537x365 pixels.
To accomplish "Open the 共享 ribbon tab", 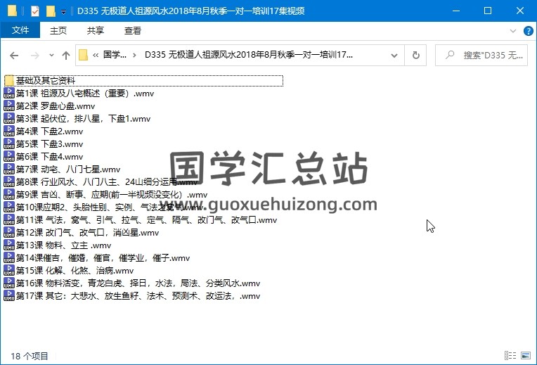I will point(95,30).
